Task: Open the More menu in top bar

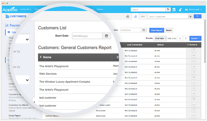Action: coord(100,9)
